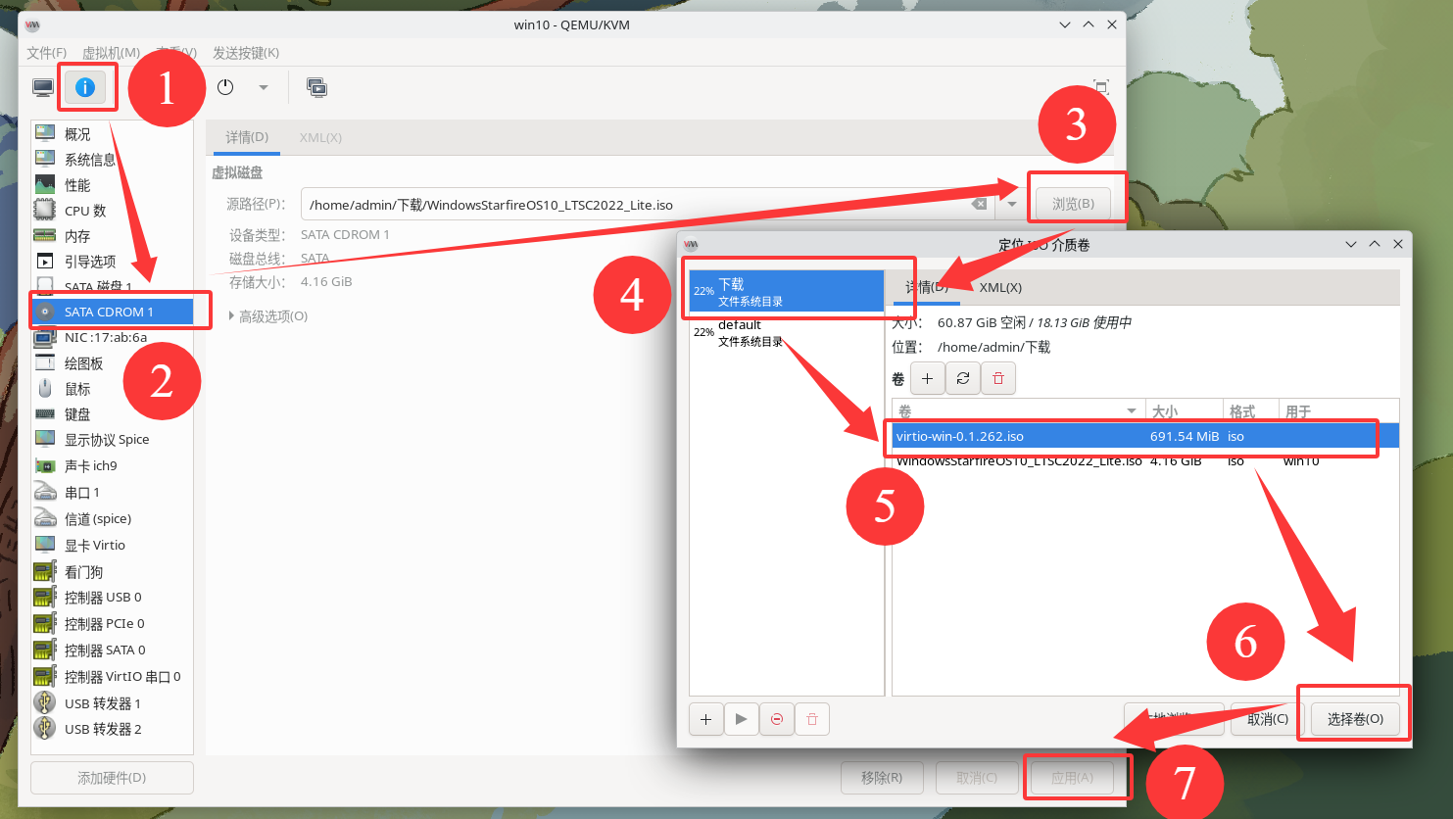Screen dimensions: 1453x819
Task: Select 绘图板 tablet device
Action: (x=112, y=363)
